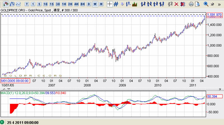Switch to the line chart type icon

(x=18, y=4)
